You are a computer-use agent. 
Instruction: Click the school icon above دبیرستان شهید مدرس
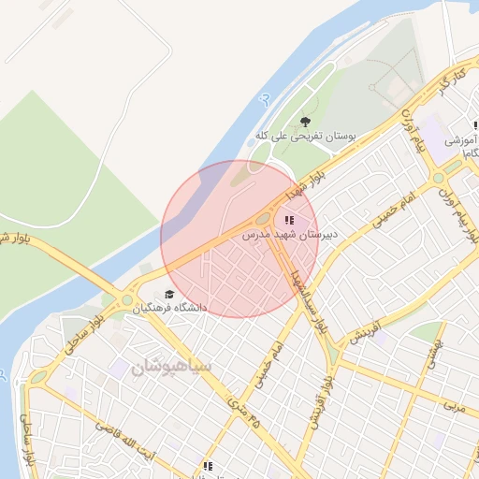(289, 221)
